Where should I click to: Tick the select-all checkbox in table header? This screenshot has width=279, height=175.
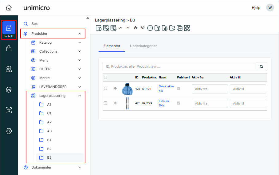point(105,78)
